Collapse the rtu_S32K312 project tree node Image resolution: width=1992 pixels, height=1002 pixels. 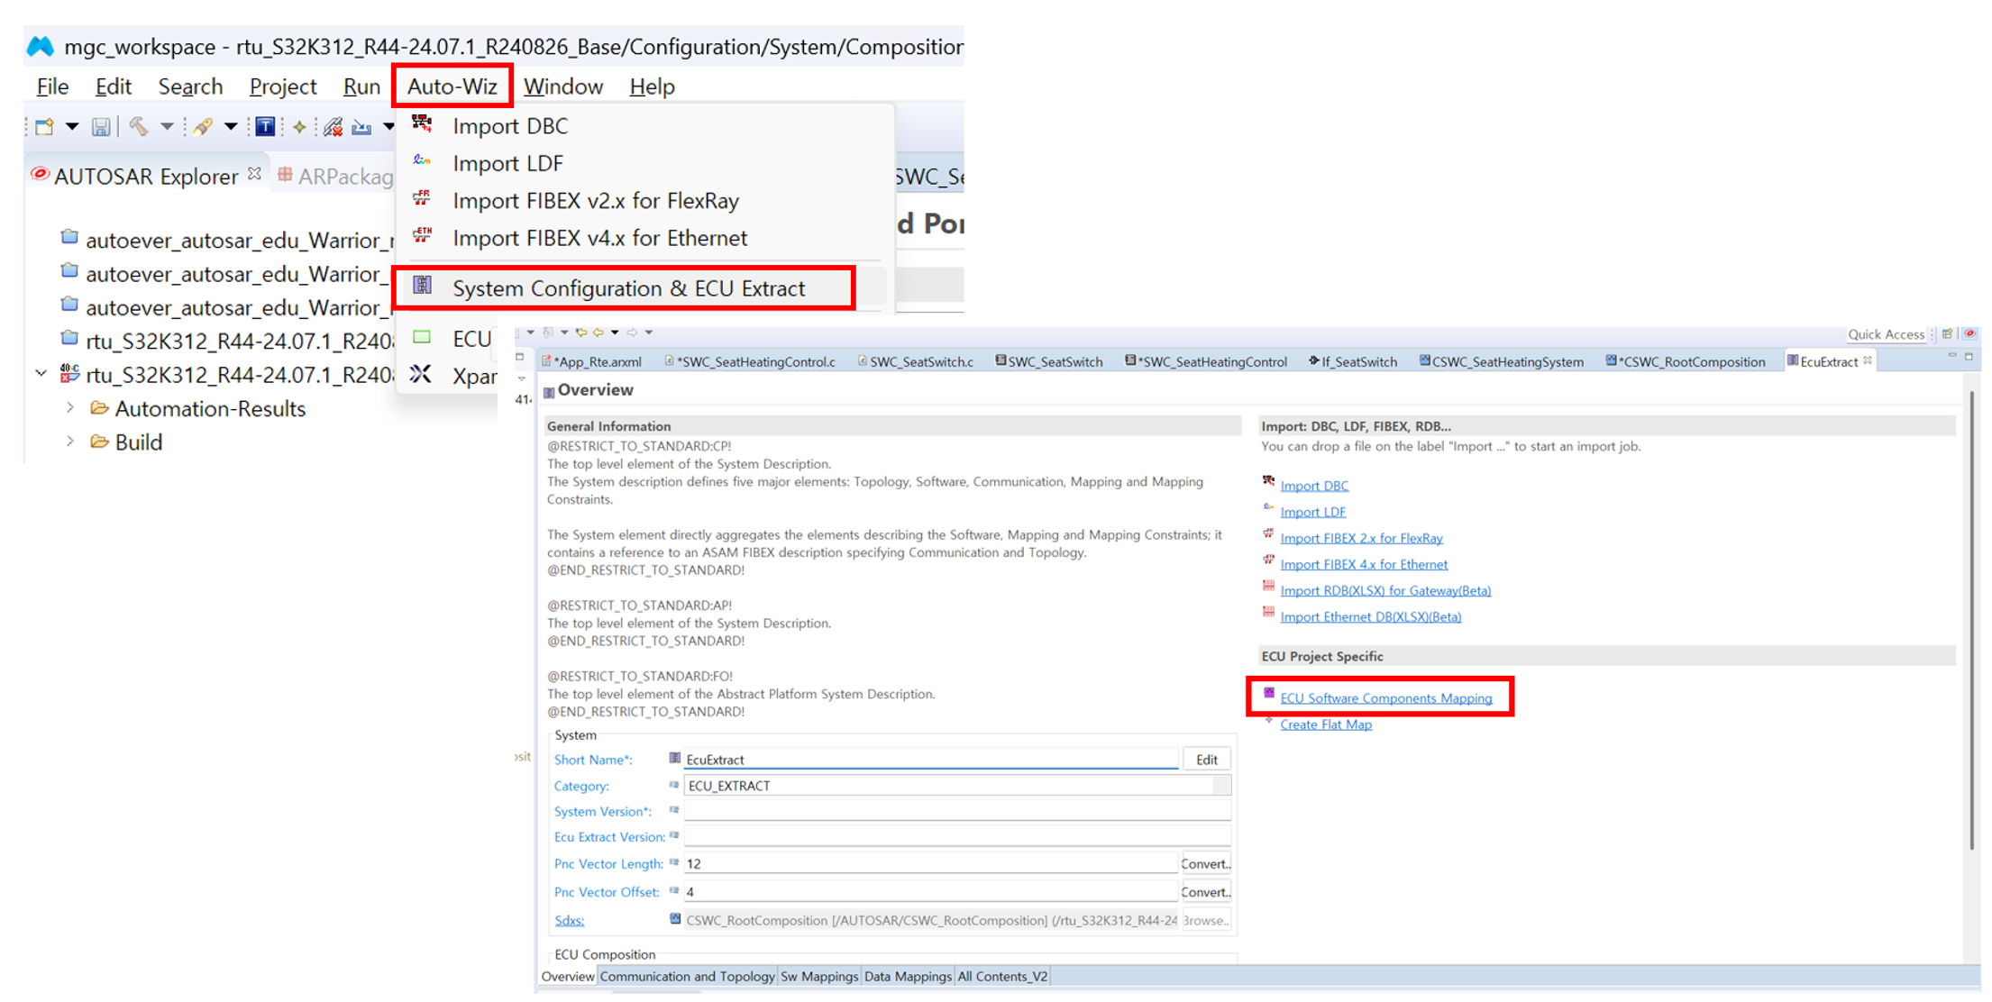[41, 373]
